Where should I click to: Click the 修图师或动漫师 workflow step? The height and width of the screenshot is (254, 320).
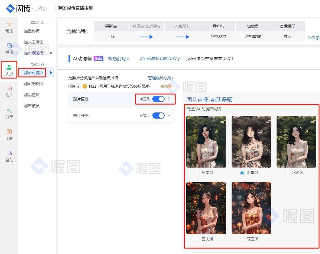pyautogui.click(x=146, y=31)
